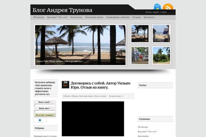Viewport: 206px width, 137px height.
Task: Open Полезные книги in top menu
Action: [x=94, y=17]
